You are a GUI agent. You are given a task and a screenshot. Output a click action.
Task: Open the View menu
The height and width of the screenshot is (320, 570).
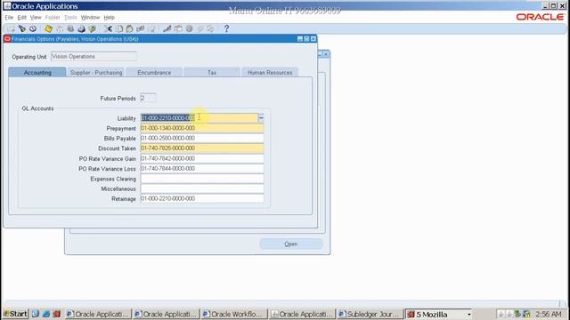pyautogui.click(x=36, y=18)
